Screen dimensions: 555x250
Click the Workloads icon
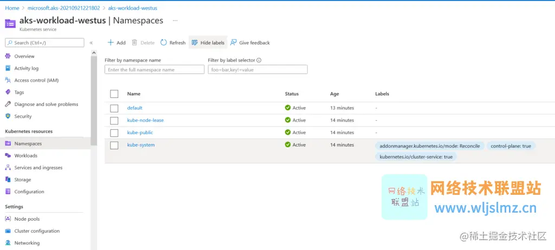[x=8, y=156]
